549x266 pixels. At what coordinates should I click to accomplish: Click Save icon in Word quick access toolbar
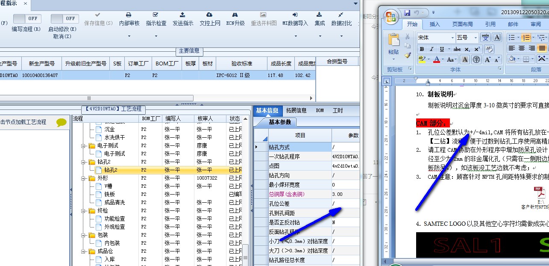407,13
